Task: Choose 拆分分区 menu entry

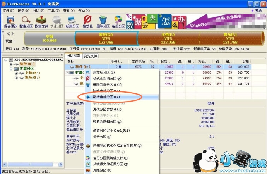Action: 122,137
